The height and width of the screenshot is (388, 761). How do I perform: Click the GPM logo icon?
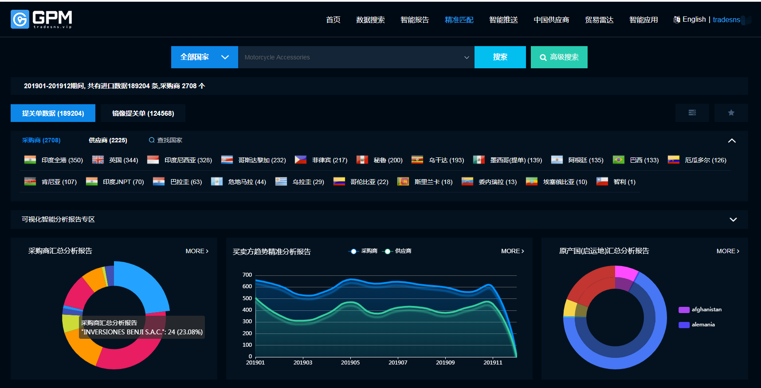click(x=20, y=19)
